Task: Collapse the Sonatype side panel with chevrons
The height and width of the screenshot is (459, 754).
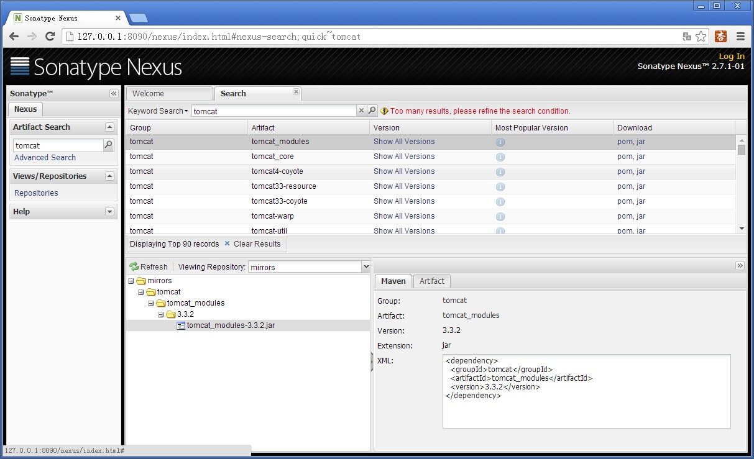Action: [x=114, y=94]
